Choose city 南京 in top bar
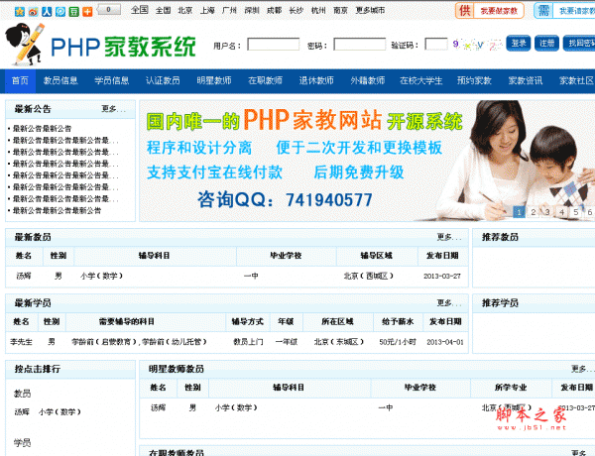The image size is (595, 456). coord(340,11)
